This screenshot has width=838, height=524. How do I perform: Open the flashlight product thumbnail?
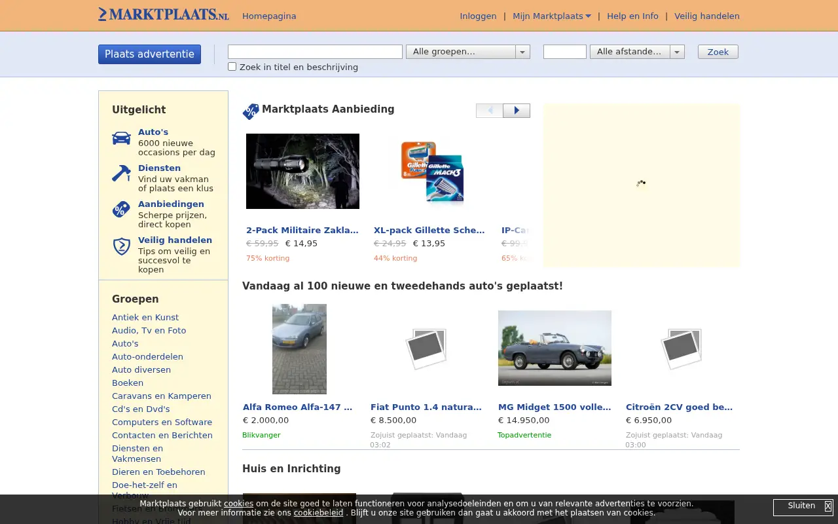coord(302,171)
